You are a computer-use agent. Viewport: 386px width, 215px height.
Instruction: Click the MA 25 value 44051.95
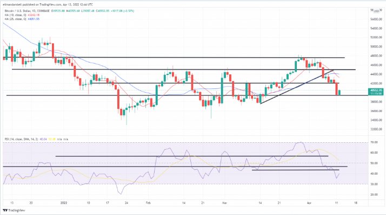tap(33, 19)
